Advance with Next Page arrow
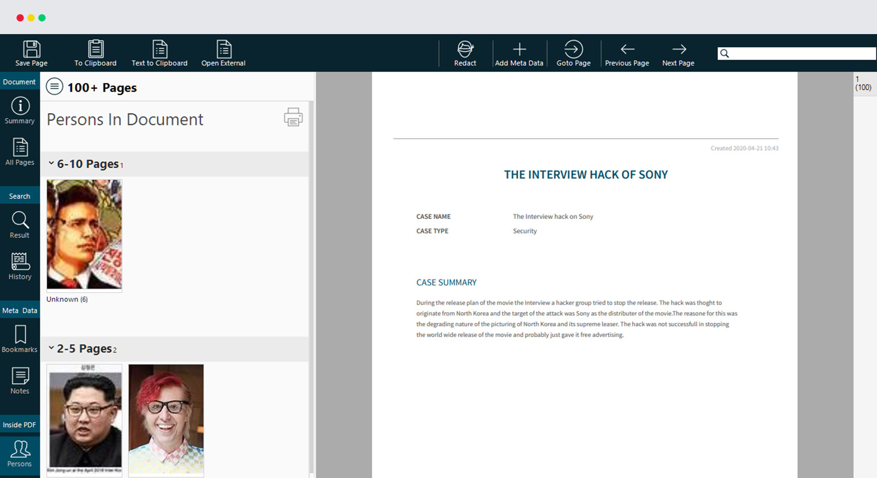877x478 pixels. 678,49
